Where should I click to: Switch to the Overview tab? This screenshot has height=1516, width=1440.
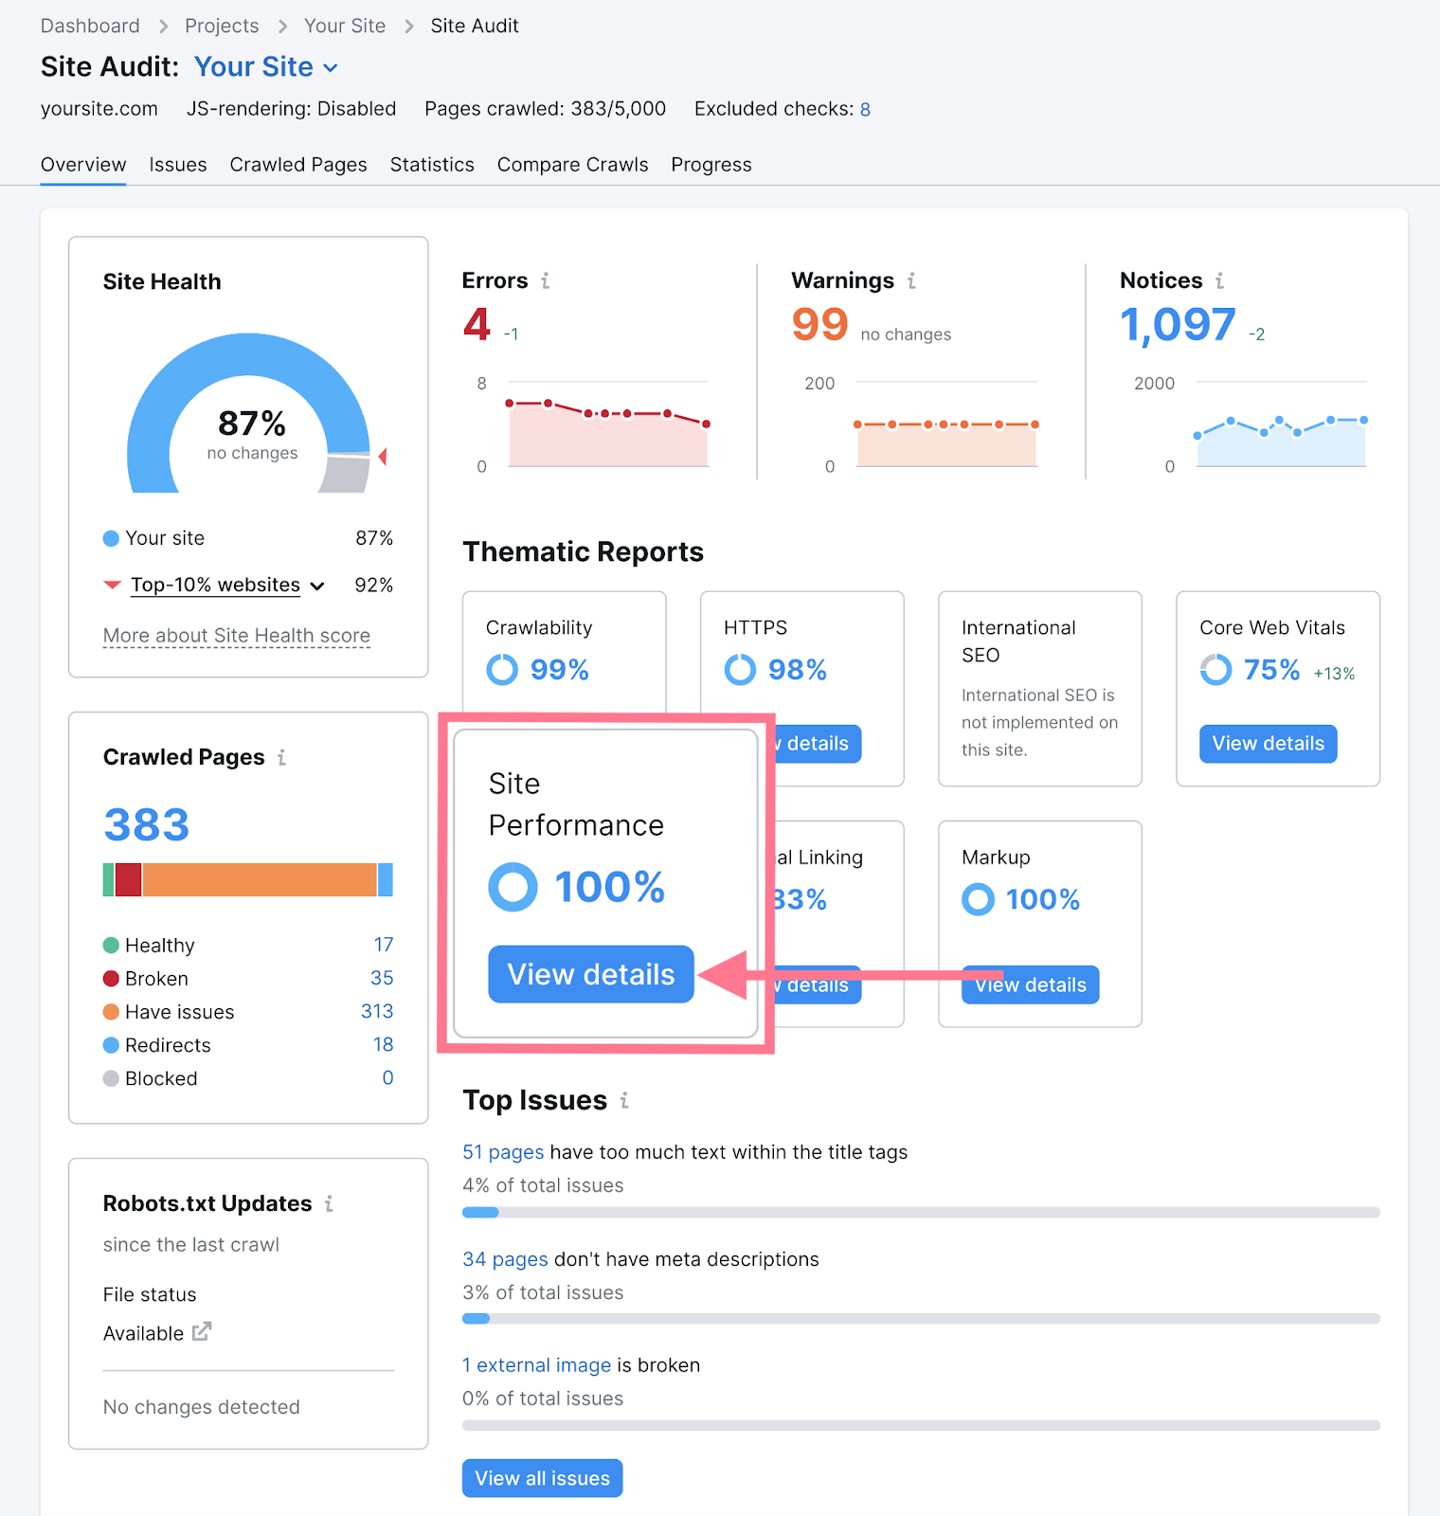coord(83,165)
